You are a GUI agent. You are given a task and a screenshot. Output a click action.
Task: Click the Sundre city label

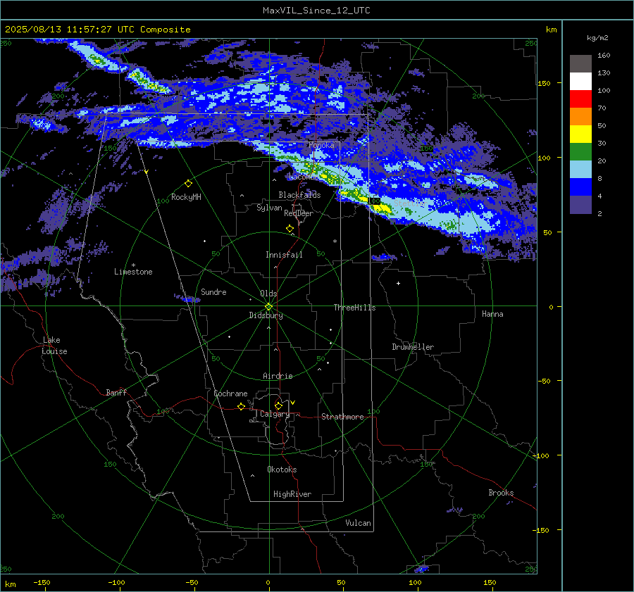(x=213, y=291)
